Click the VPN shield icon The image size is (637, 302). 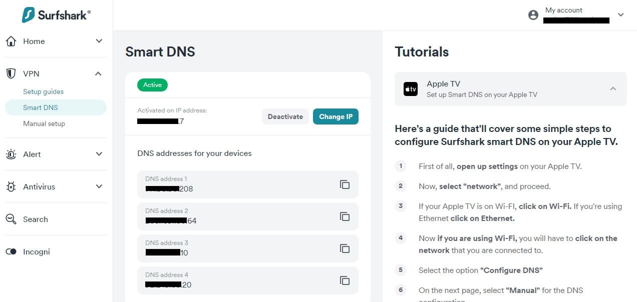click(x=11, y=73)
